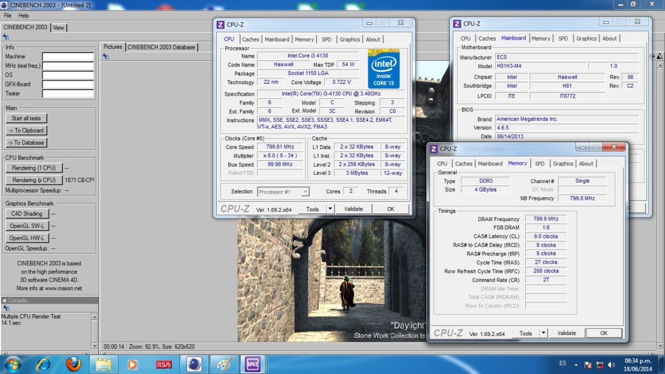Open SPD tab in CPU-Z CPU window
Viewport: 665px width, 374px height.
coord(326,40)
